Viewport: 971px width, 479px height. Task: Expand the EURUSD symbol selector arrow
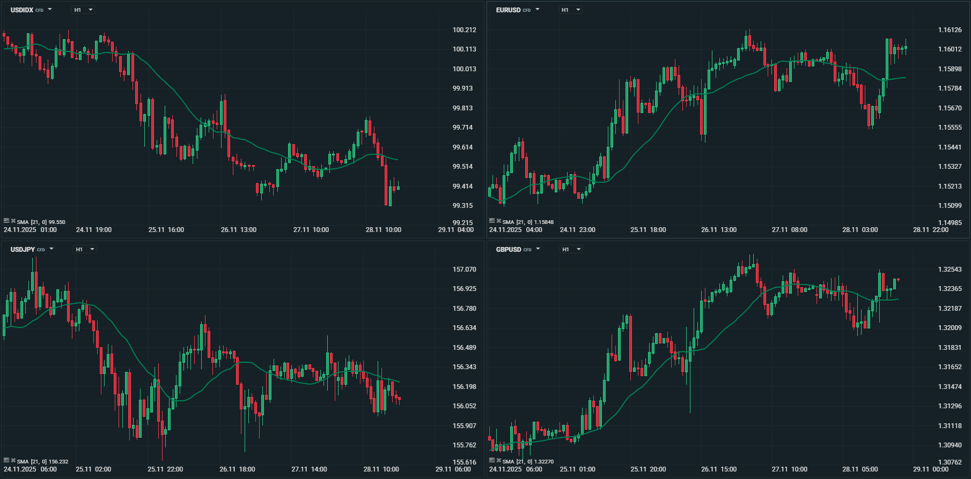538,10
